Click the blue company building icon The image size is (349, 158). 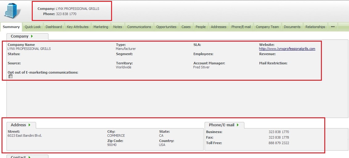point(12,11)
